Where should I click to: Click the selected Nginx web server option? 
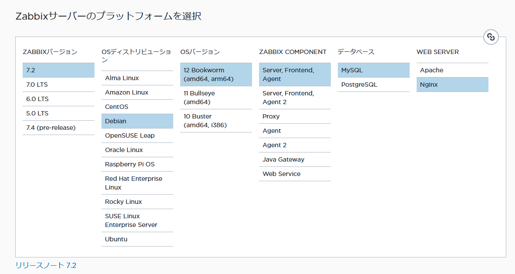pos(452,85)
